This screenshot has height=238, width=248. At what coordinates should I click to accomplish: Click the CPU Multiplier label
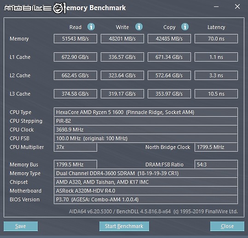(x=27, y=147)
